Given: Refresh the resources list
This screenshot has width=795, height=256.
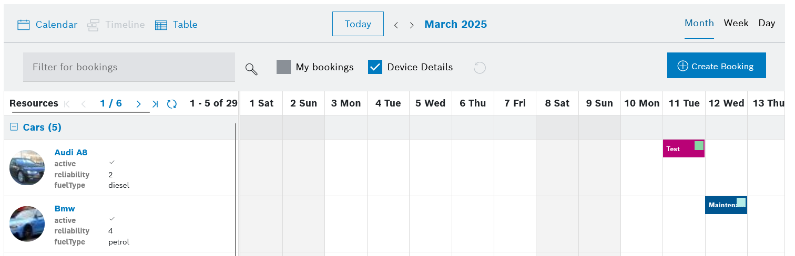Looking at the screenshot, I should [x=172, y=104].
